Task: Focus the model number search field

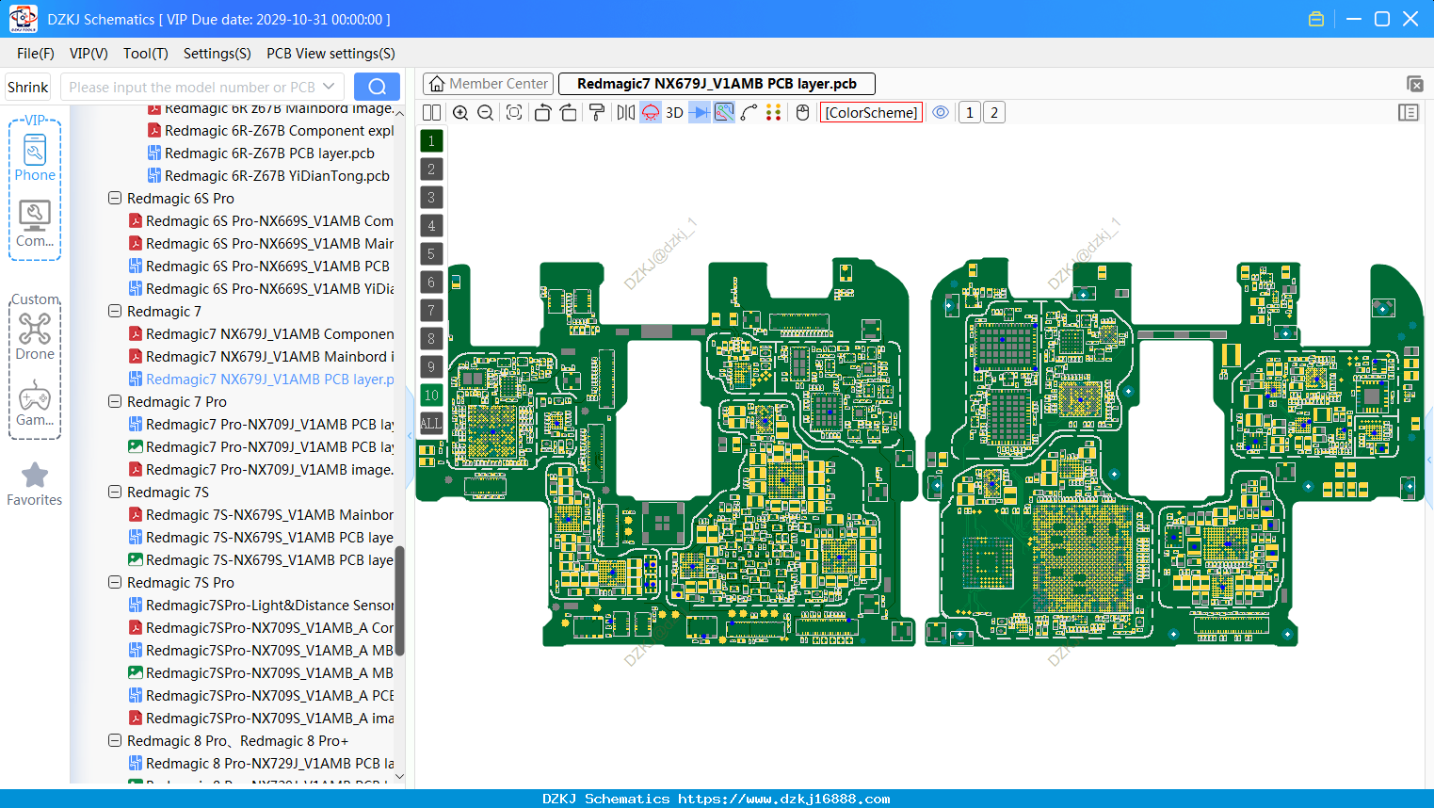Action: pos(192,87)
